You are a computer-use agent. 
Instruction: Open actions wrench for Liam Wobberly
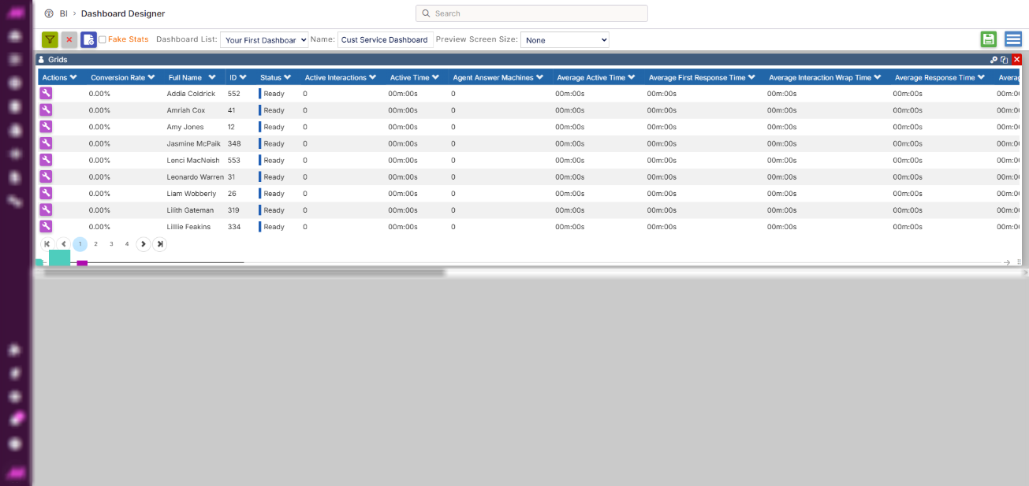46,193
